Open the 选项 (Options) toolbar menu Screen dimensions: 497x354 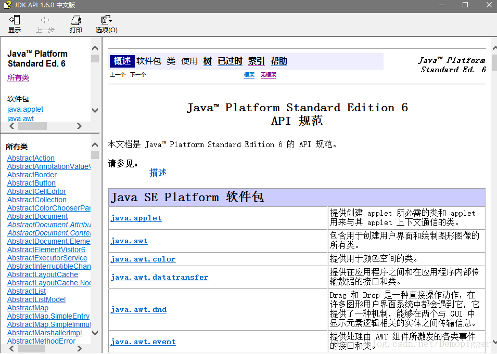point(107,24)
